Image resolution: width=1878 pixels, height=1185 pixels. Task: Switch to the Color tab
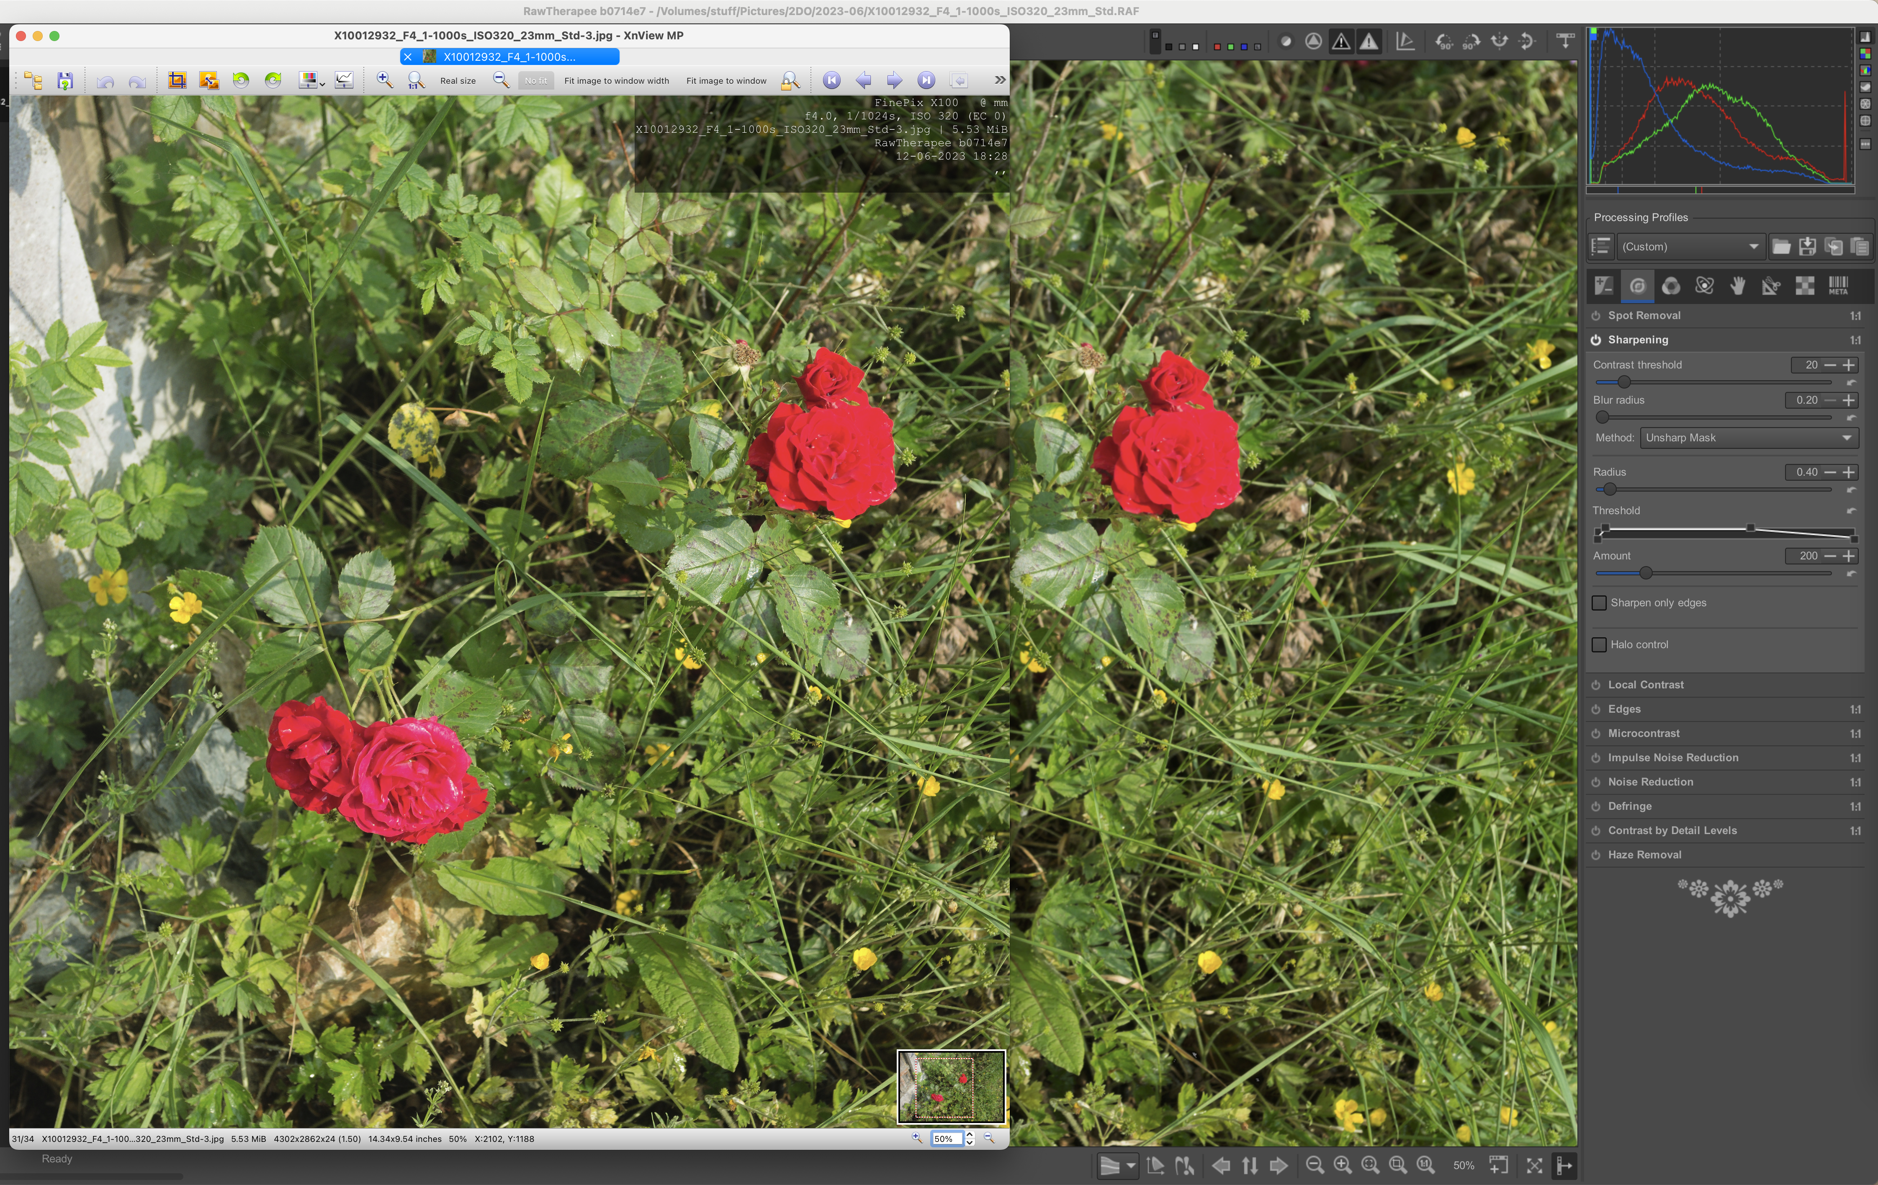point(1670,286)
